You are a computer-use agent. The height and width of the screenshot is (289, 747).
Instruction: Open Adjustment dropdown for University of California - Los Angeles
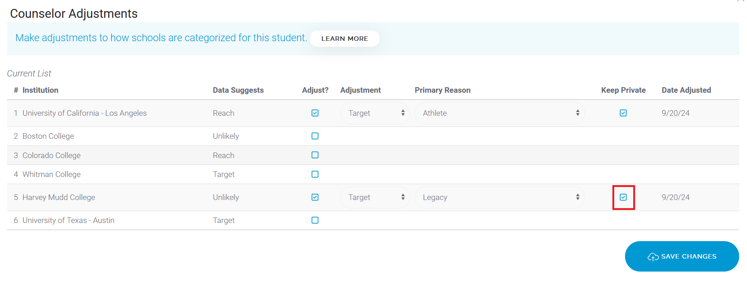375,113
